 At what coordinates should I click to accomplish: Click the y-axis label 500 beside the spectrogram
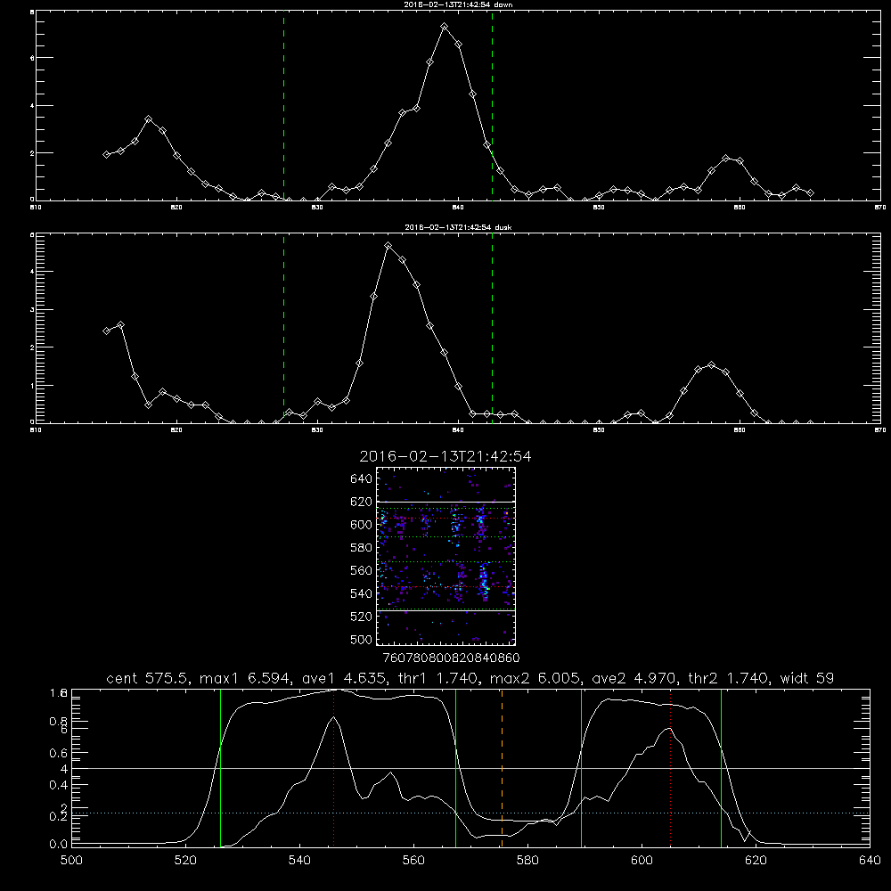(362, 640)
